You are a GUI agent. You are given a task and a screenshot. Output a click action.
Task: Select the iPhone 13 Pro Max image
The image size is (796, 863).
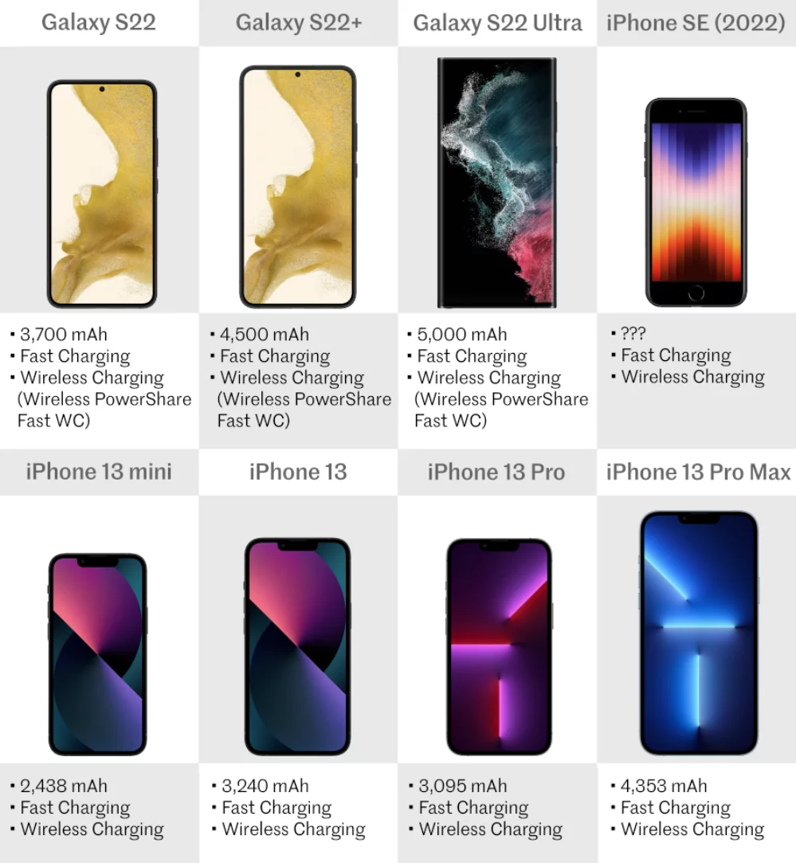tap(699, 633)
